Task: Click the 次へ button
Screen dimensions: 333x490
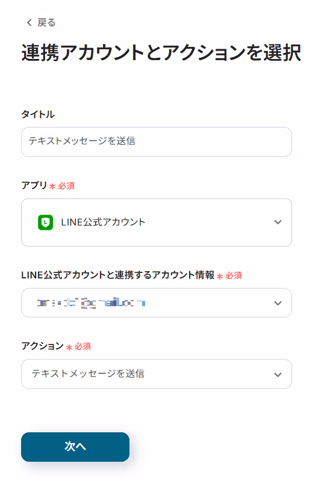Action: (75, 447)
